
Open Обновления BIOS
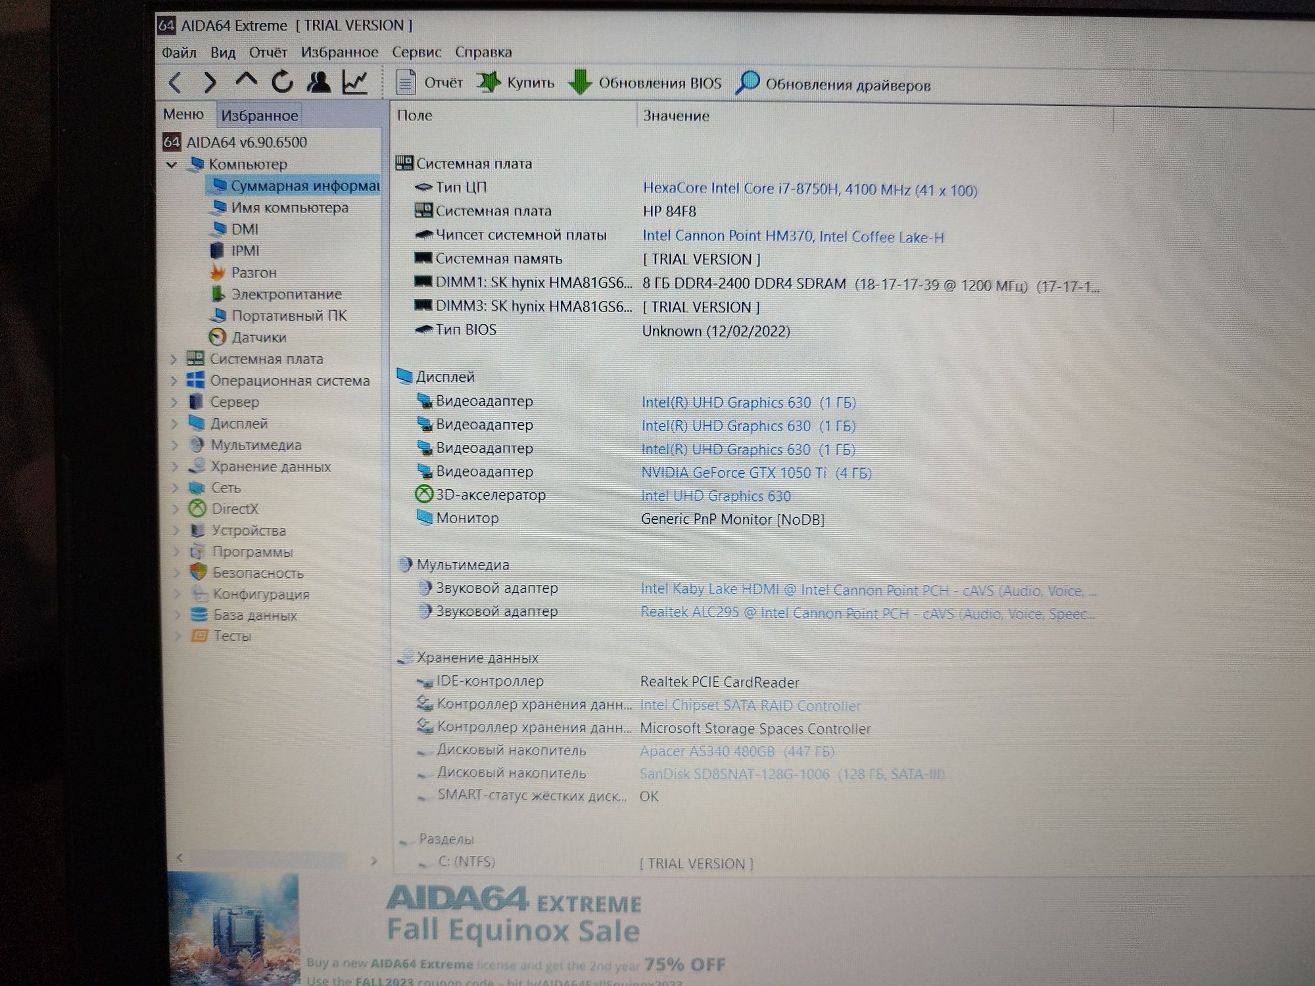pyautogui.click(x=644, y=83)
